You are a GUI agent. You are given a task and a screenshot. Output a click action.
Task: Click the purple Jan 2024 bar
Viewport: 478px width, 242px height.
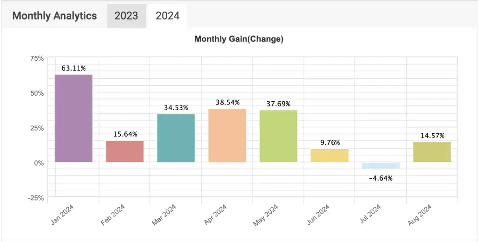tap(74, 118)
